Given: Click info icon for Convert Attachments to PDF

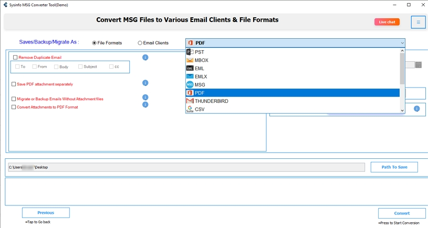Looking at the screenshot, I should 145,104.
